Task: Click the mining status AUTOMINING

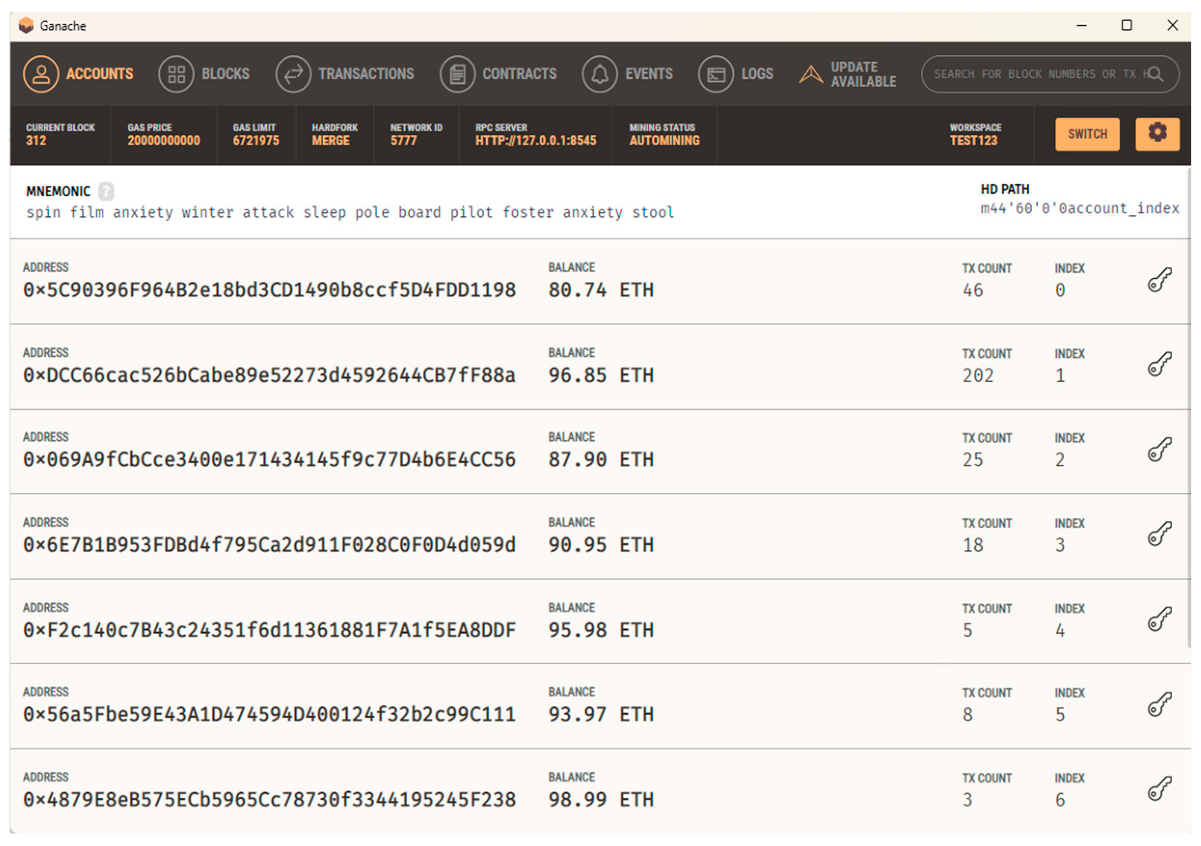Action: 664,140
